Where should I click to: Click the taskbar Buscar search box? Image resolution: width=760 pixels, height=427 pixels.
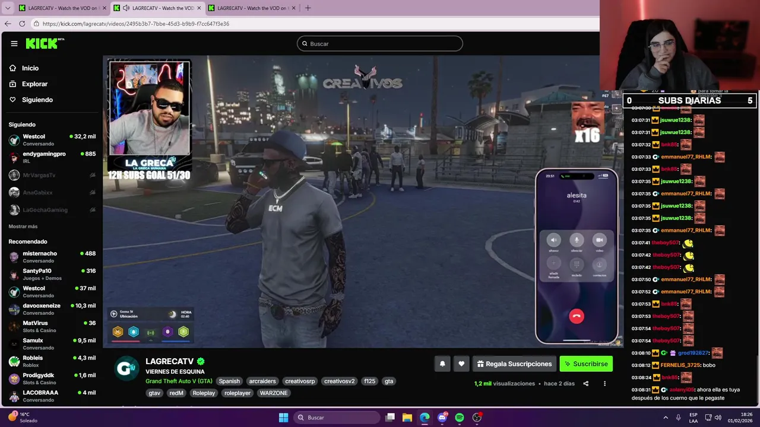[337, 418]
